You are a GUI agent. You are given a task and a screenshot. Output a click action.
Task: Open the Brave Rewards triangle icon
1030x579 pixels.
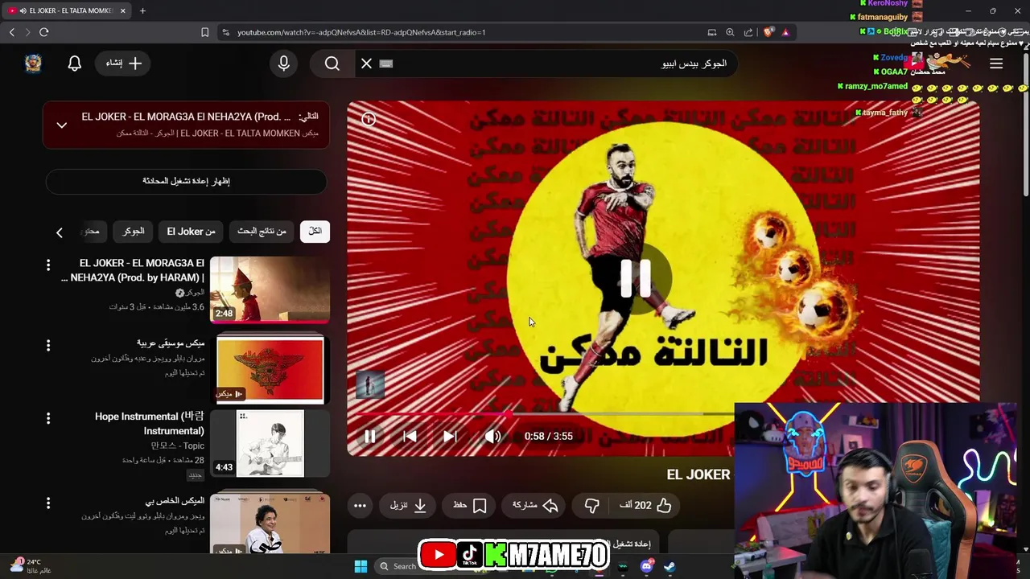pos(785,32)
